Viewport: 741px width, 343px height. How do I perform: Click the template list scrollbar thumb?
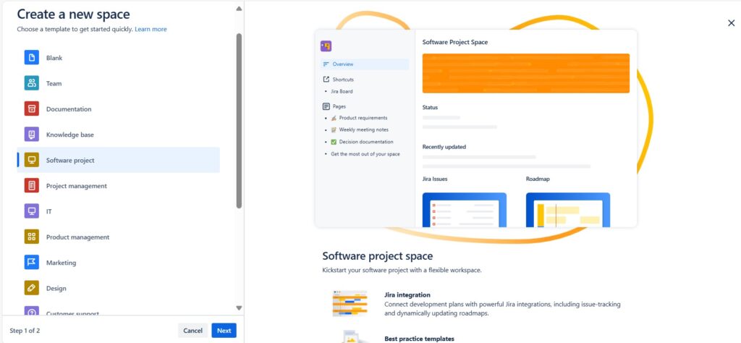[x=240, y=119]
